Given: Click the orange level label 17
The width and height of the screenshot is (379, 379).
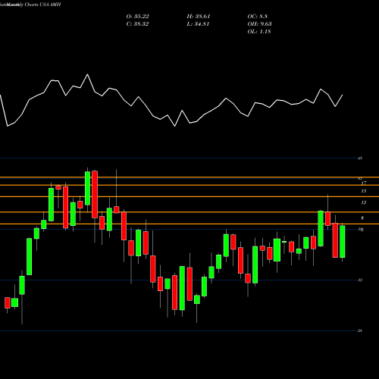Looking at the screenshot, I should pos(364,183).
